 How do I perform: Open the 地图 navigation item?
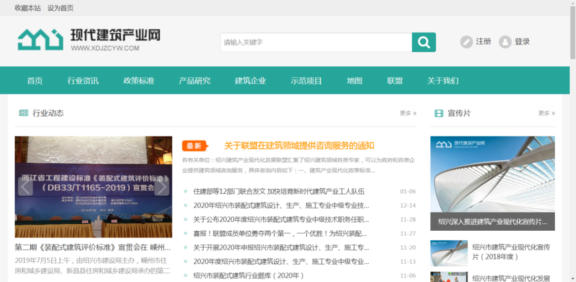pyautogui.click(x=355, y=81)
